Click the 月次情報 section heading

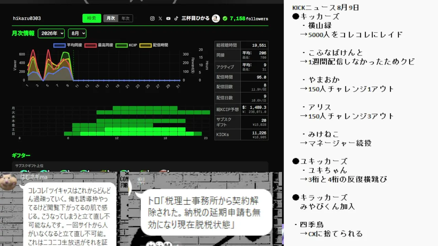[x=23, y=33]
